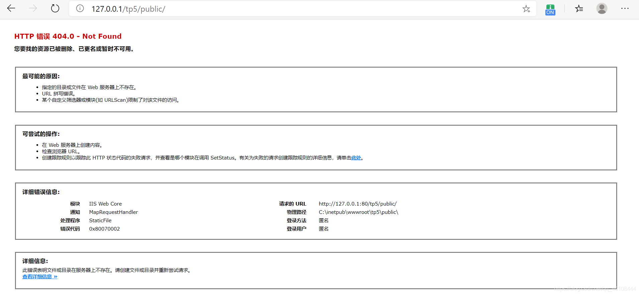The image size is (639, 295).
Task: Click the HTTP 错误 404.0 - Not Found heading
Action: 68,36
